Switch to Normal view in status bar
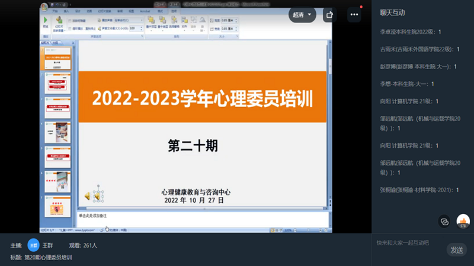474x266 pixels. click(x=273, y=230)
